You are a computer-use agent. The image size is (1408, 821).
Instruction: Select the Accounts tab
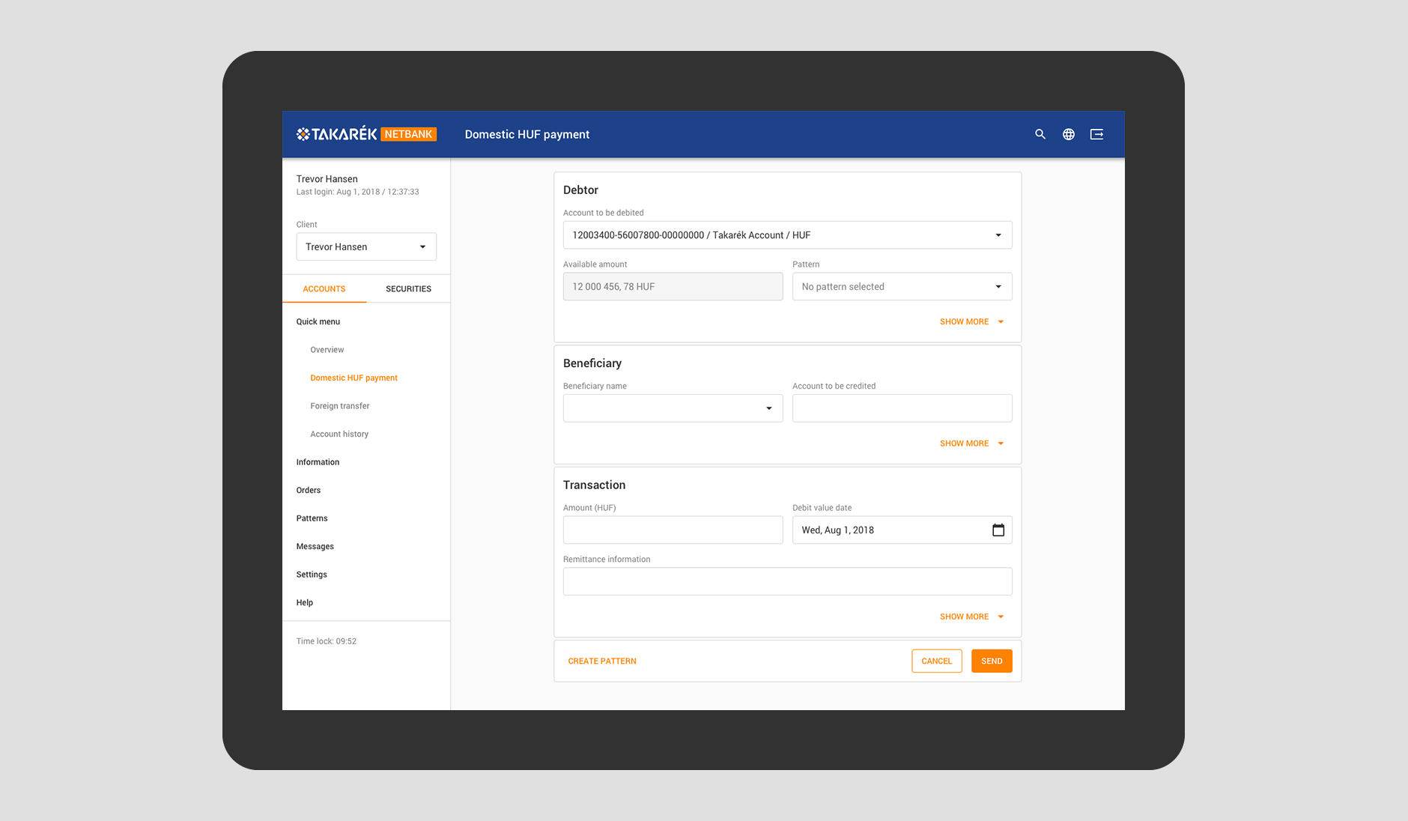324,289
